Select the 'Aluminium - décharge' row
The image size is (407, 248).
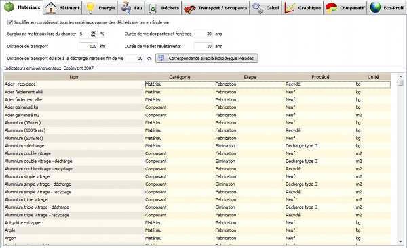point(197,146)
